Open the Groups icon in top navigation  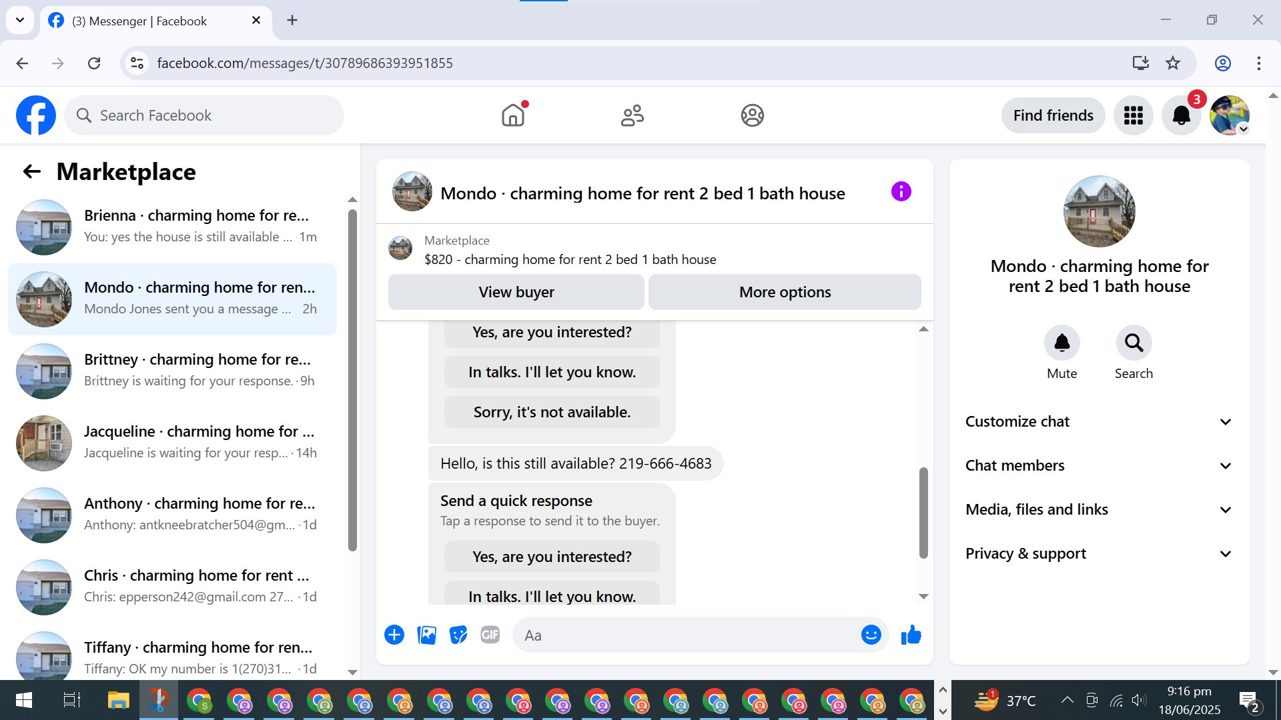click(752, 115)
